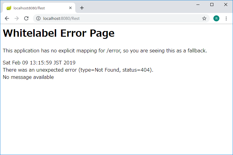
Task: Focus the address bar URL field
Action: (x=121, y=18)
